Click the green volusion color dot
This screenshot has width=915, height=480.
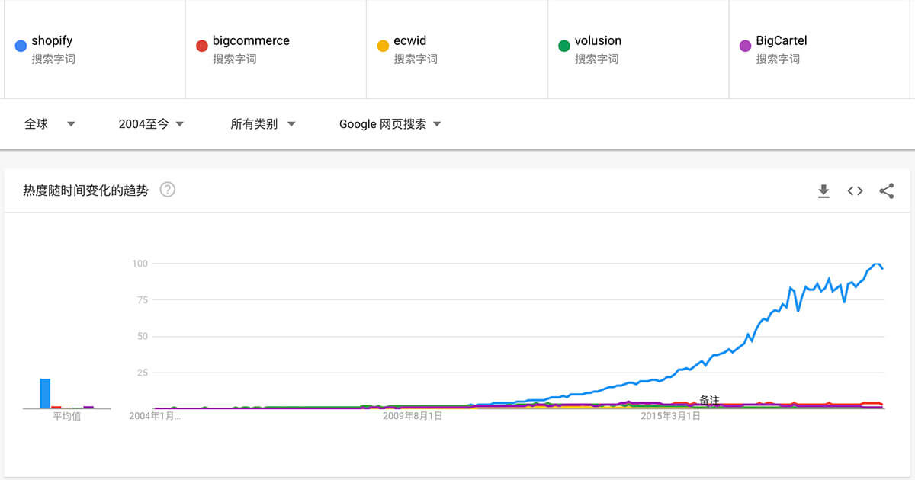(564, 46)
